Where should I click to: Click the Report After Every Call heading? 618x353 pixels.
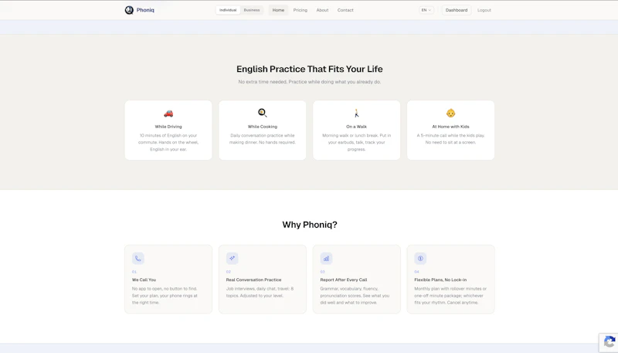tap(343, 280)
